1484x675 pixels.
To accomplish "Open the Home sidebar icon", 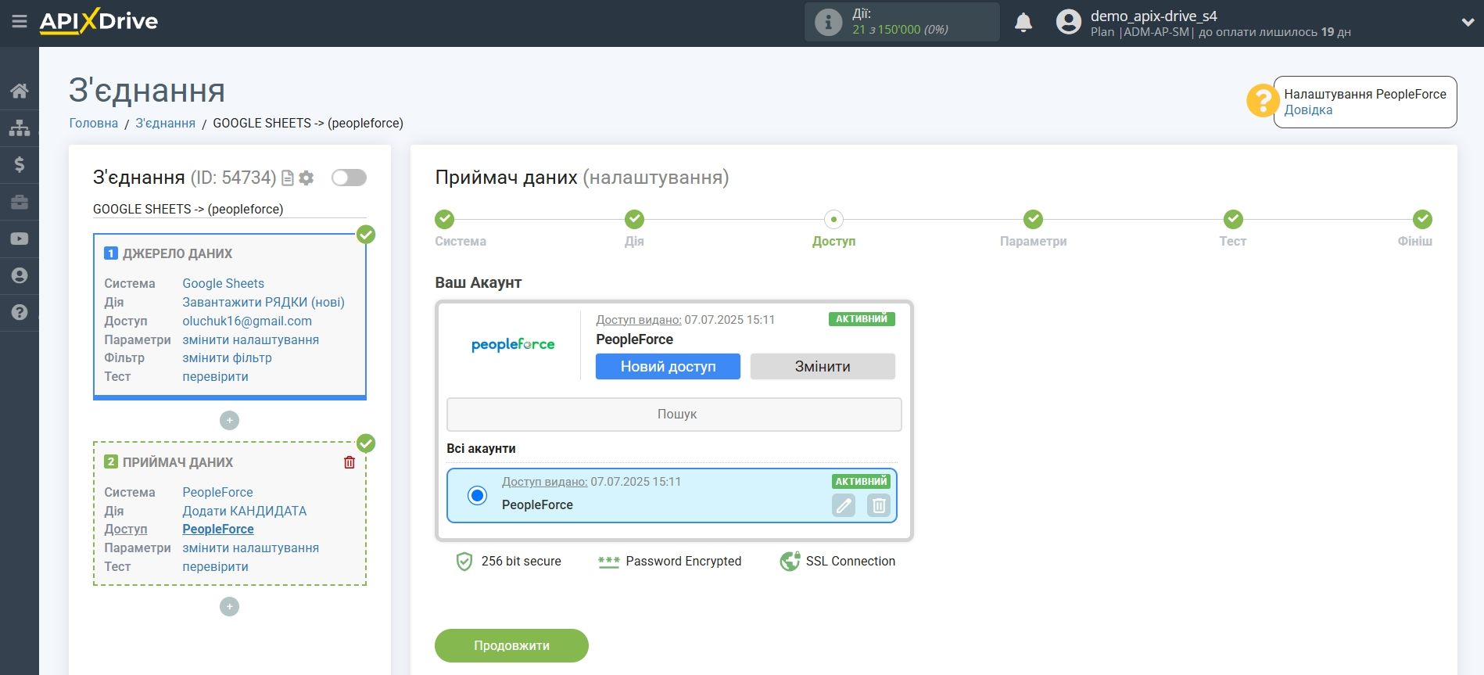I will [20, 91].
